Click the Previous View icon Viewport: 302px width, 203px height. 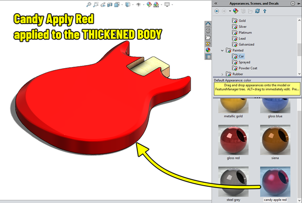click(x=103, y=4)
